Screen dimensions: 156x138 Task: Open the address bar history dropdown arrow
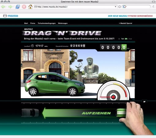tap(116, 7)
